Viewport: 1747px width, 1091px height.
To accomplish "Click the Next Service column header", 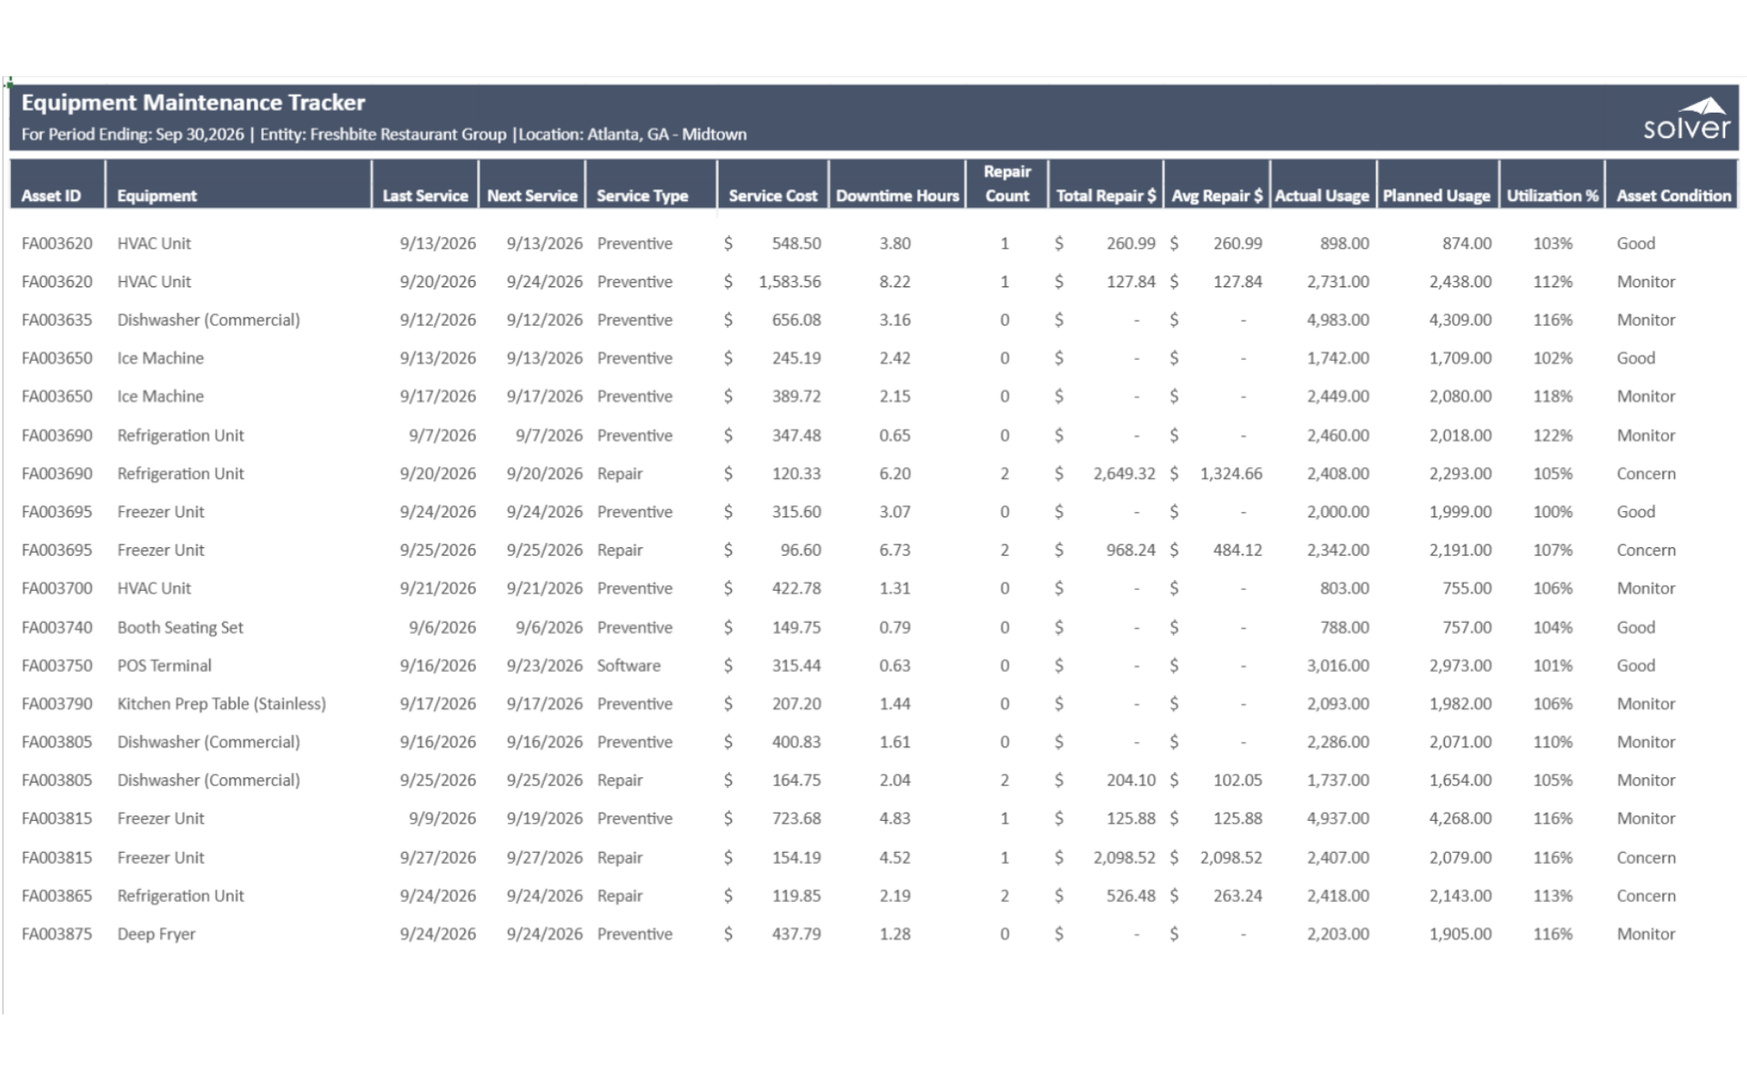I will tap(532, 195).
